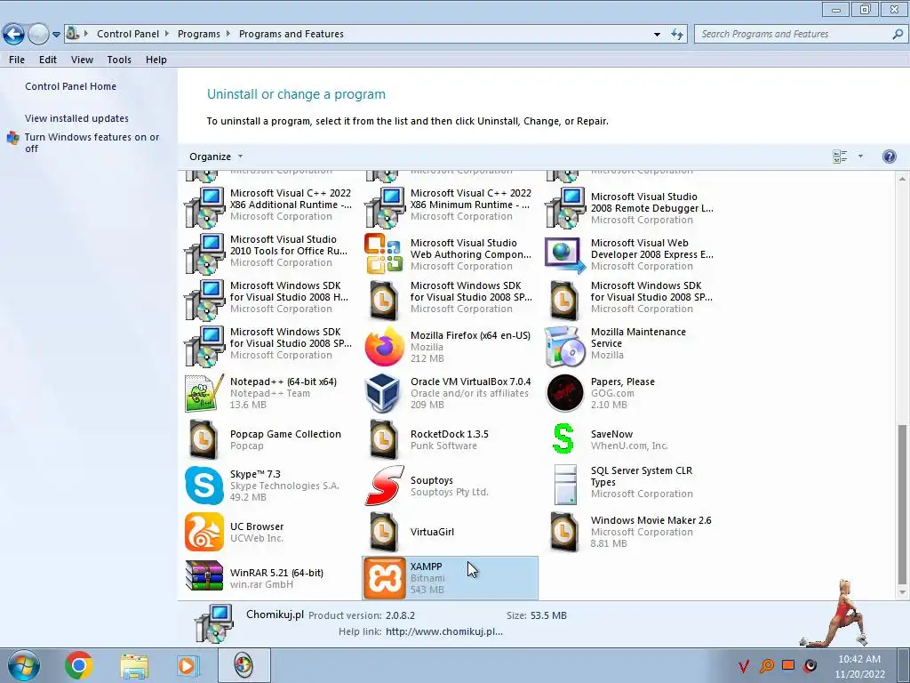Click the Skype 7.3 icon

pyautogui.click(x=204, y=486)
